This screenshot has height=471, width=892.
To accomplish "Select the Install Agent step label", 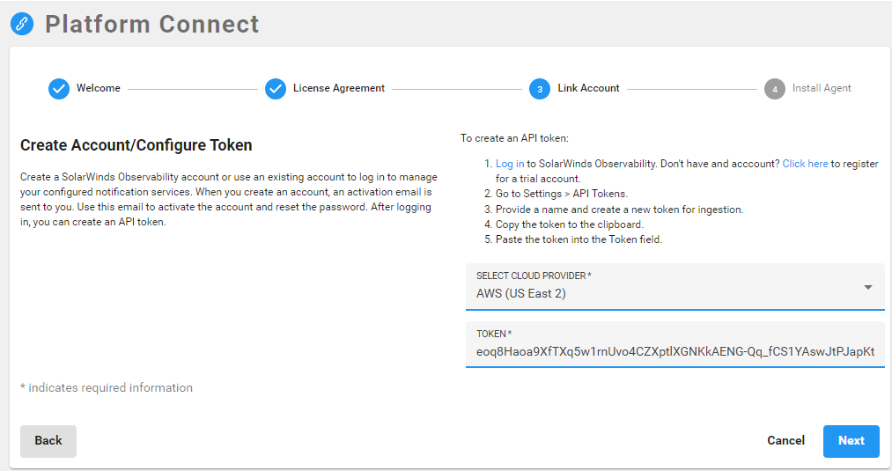I will (822, 88).
